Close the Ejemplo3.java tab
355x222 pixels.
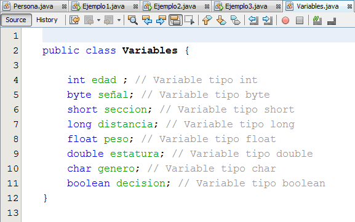point(279,7)
